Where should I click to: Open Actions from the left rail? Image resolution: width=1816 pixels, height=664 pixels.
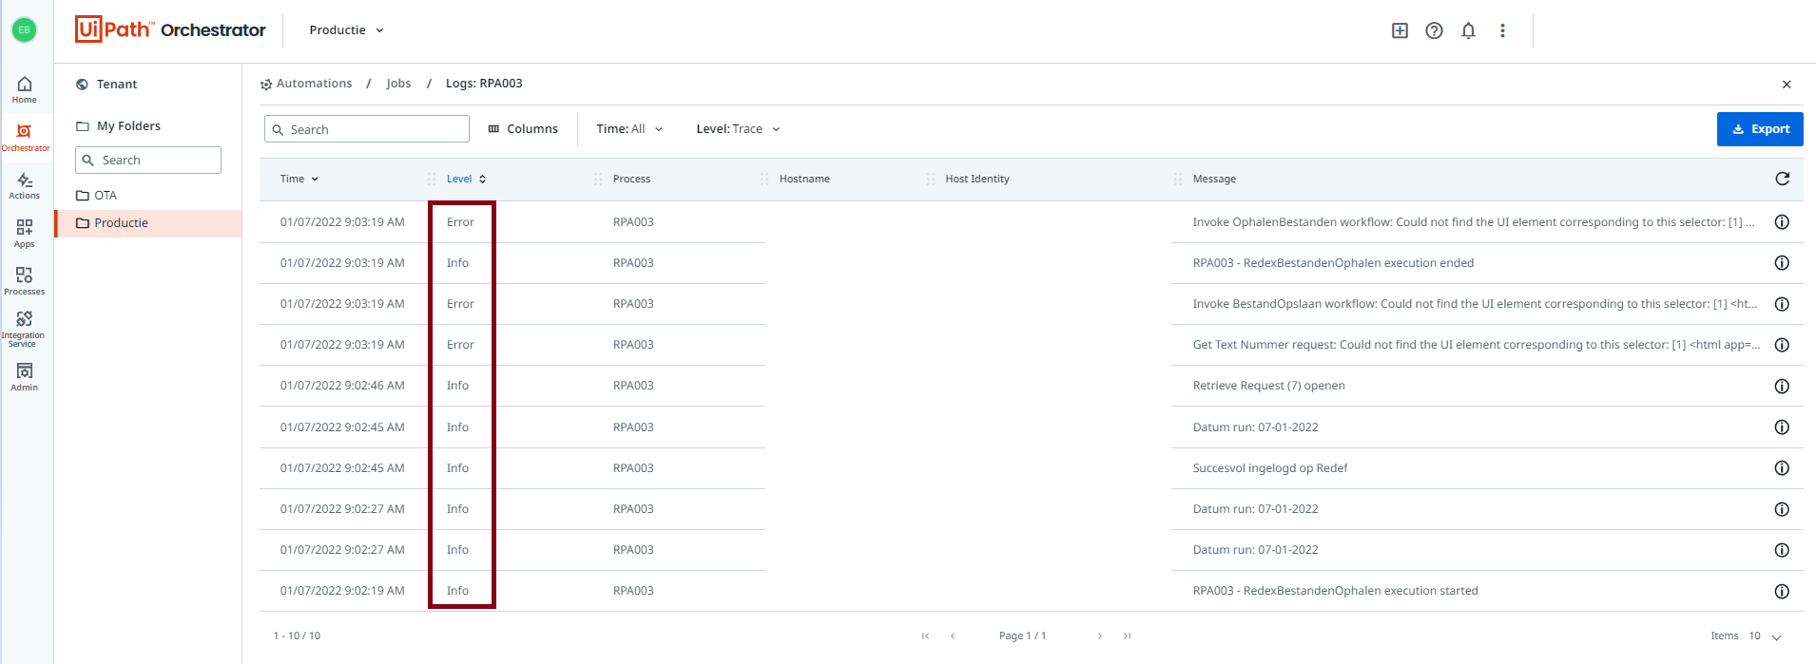tap(25, 185)
